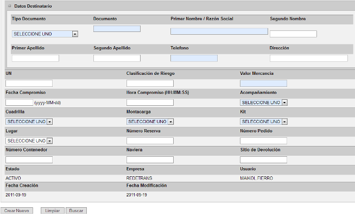Click the Primer Apellido input field
The image size is (355, 217).
point(35,58)
